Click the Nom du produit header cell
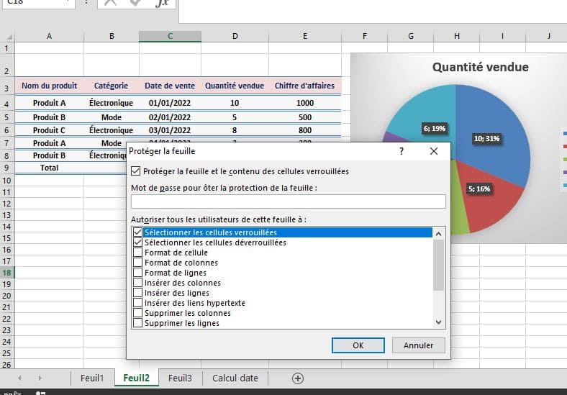Viewport: 567px width, 395px height. coord(49,86)
